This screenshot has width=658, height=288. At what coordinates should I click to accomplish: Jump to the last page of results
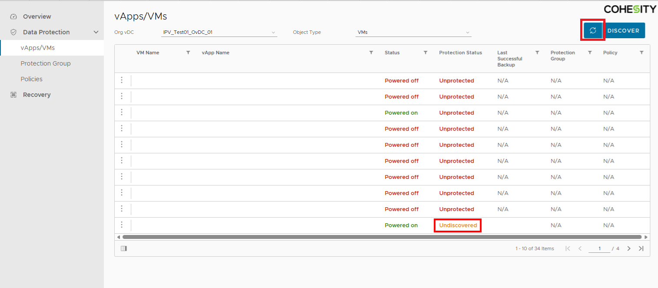point(641,248)
